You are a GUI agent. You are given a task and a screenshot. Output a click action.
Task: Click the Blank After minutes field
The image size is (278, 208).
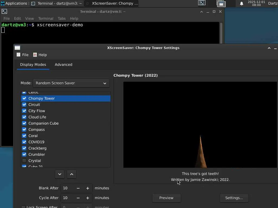67,188
